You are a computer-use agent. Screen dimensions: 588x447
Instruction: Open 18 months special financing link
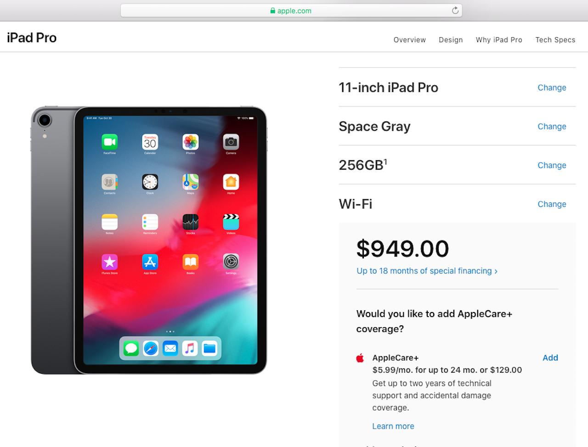tap(427, 271)
